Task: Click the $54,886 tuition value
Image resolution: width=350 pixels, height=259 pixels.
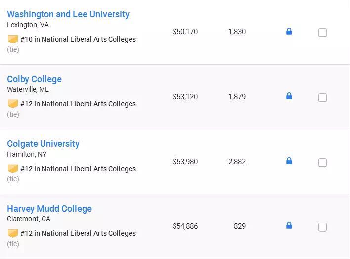Action: tap(185, 226)
